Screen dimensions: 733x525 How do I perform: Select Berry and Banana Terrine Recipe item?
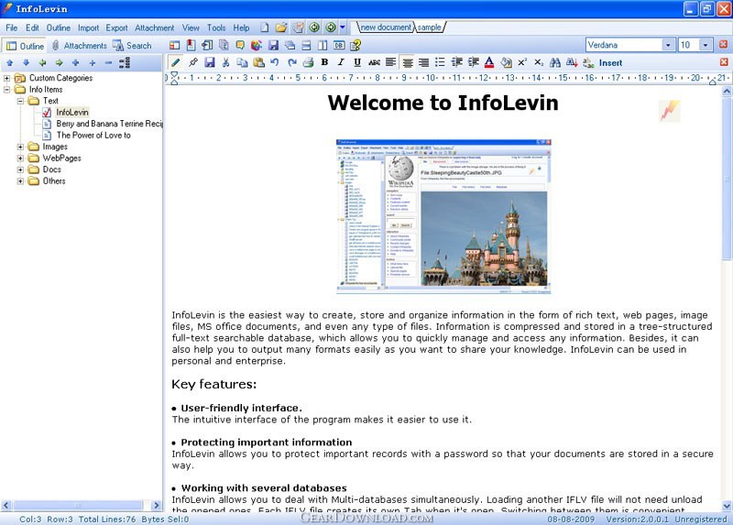tap(109, 124)
